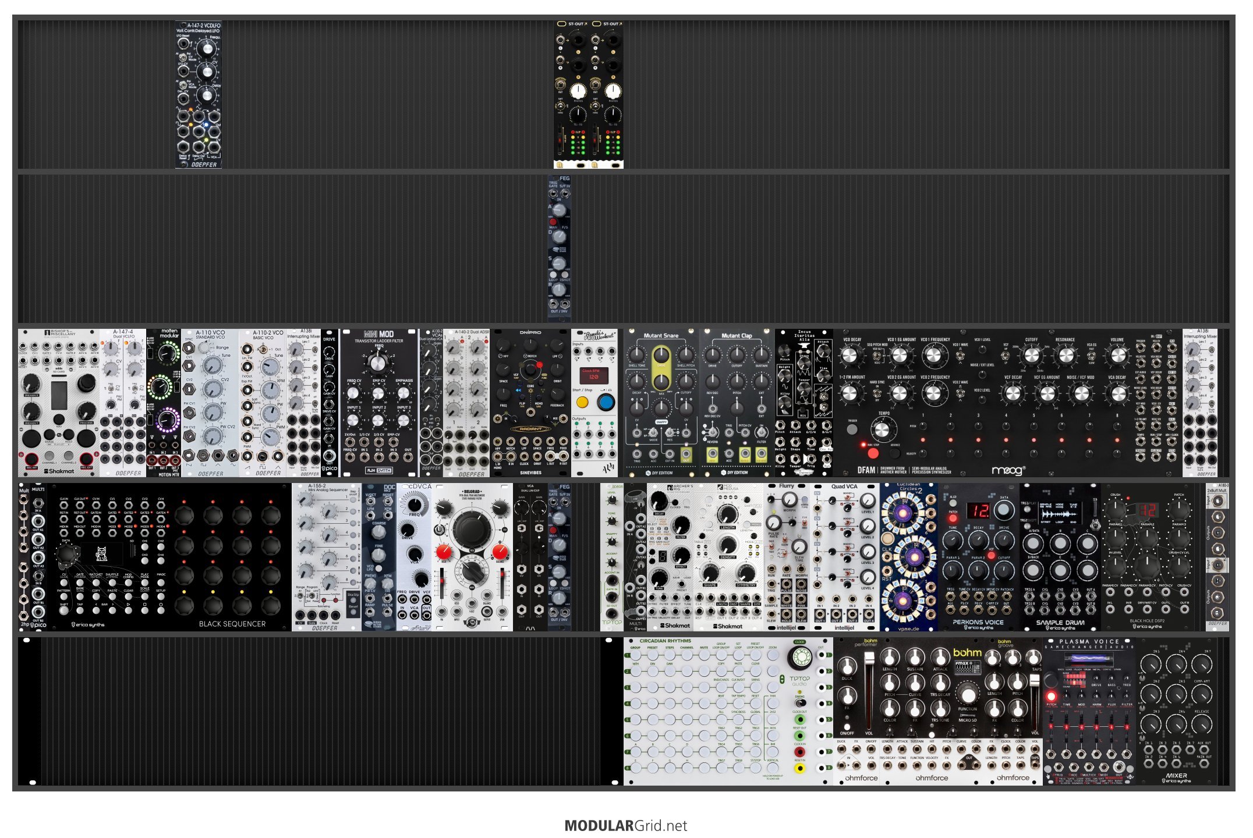Open the Mutant Snare module
Screen dimensions: 1253x838
point(661,403)
